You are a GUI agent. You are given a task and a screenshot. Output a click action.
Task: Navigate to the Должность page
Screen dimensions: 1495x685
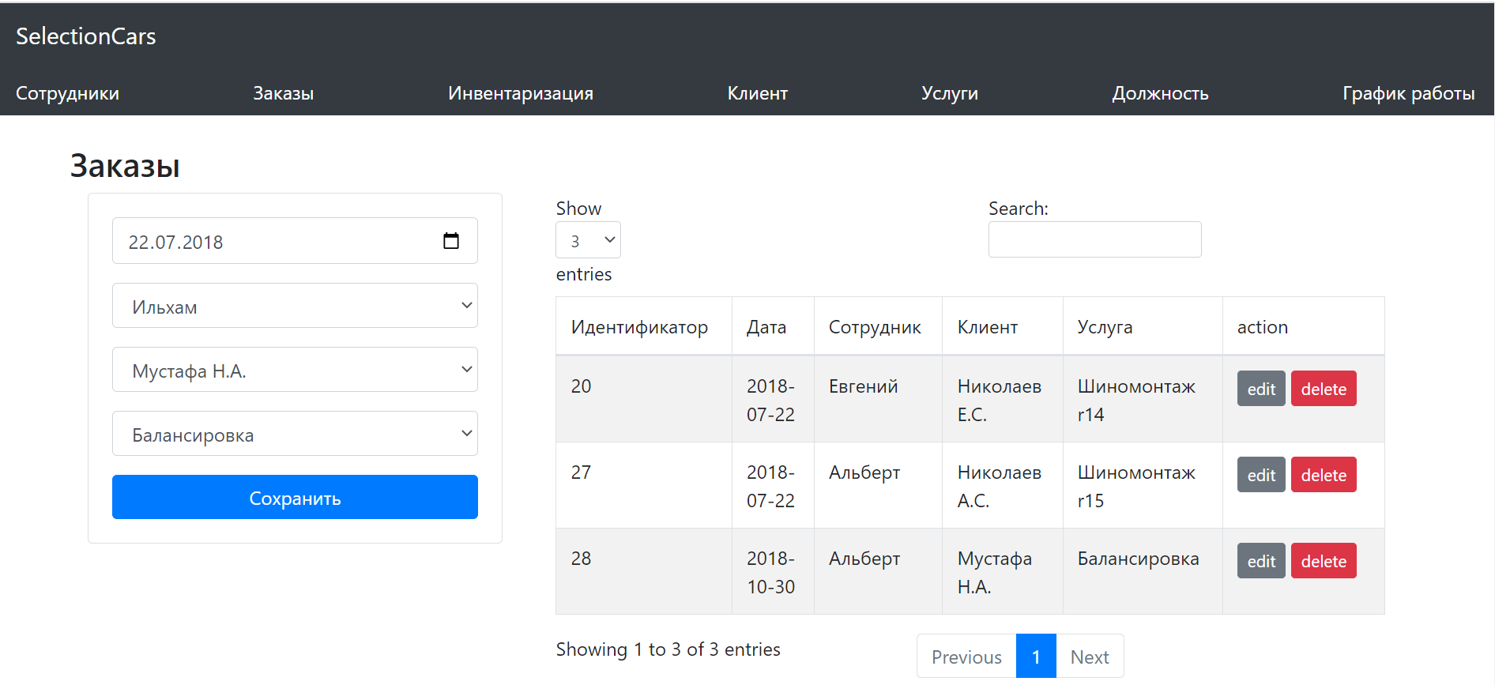1161,93
